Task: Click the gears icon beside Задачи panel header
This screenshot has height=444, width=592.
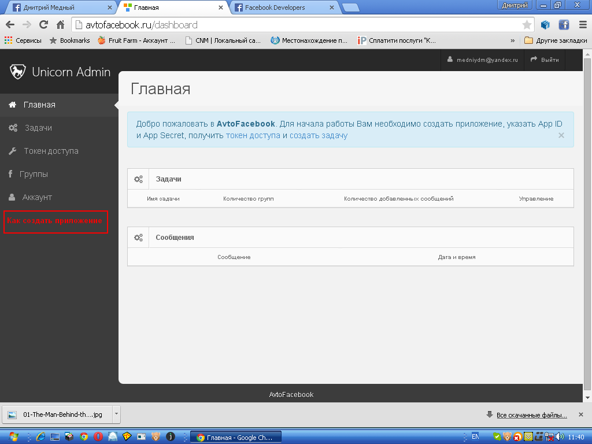Action: (x=139, y=179)
